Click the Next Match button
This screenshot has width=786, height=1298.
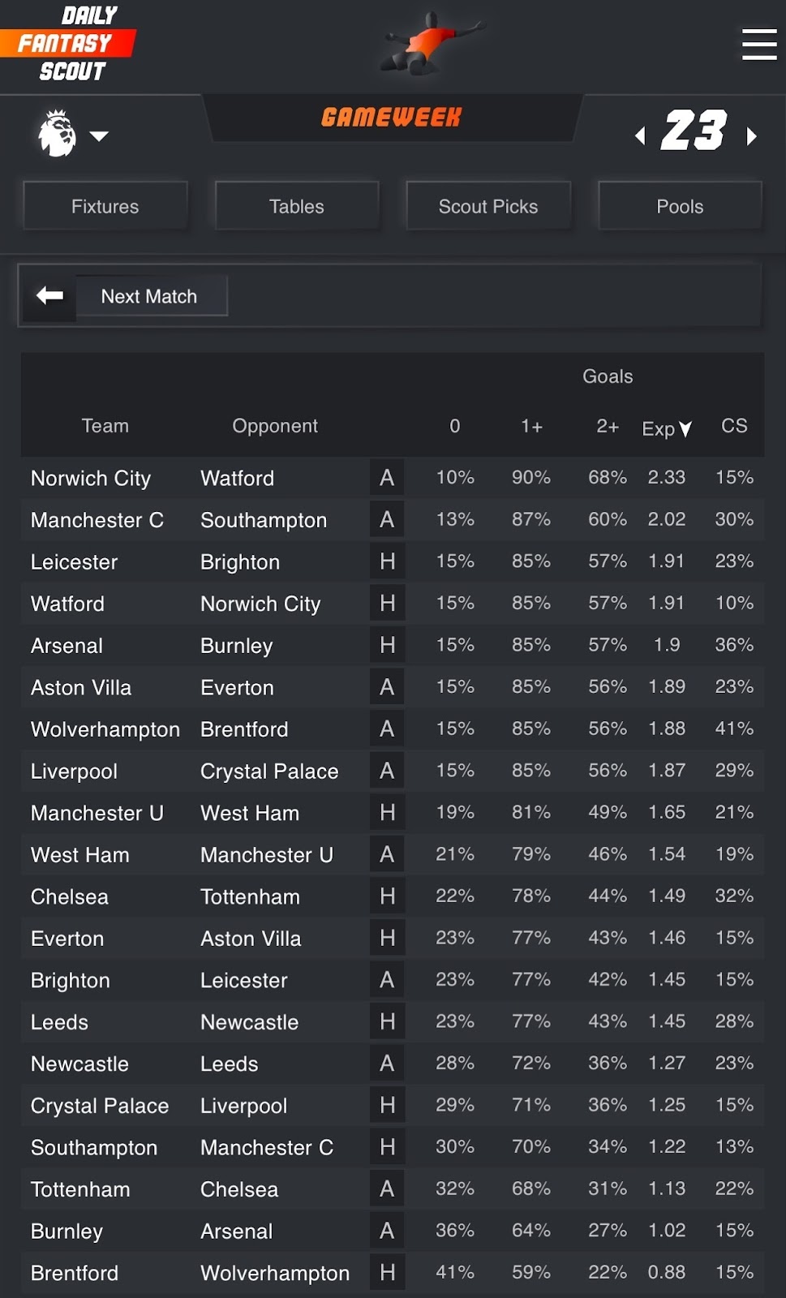click(149, 297)
